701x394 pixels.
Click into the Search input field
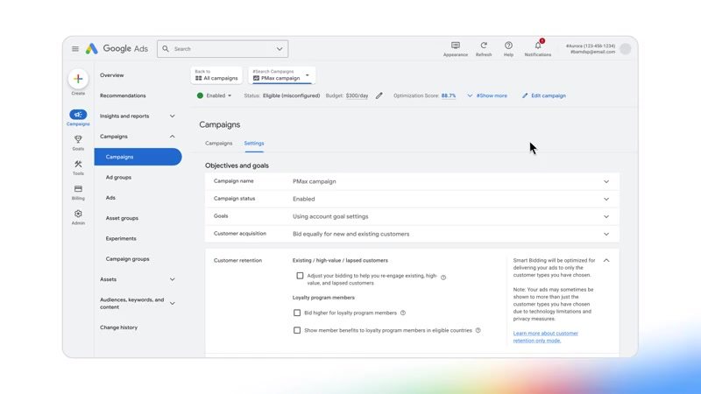click(223, 49)
